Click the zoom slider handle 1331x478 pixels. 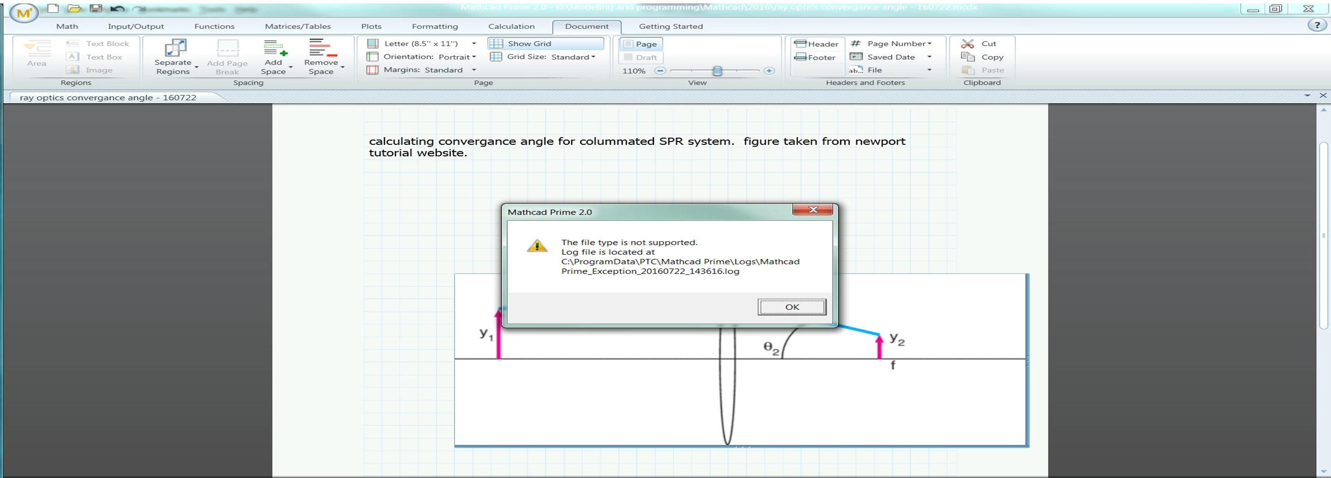click(x=717, y=71)
